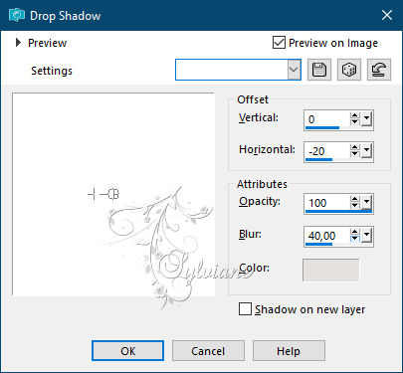
Task: Pick the shadow Color swatch
Action: tap(330, 271)
